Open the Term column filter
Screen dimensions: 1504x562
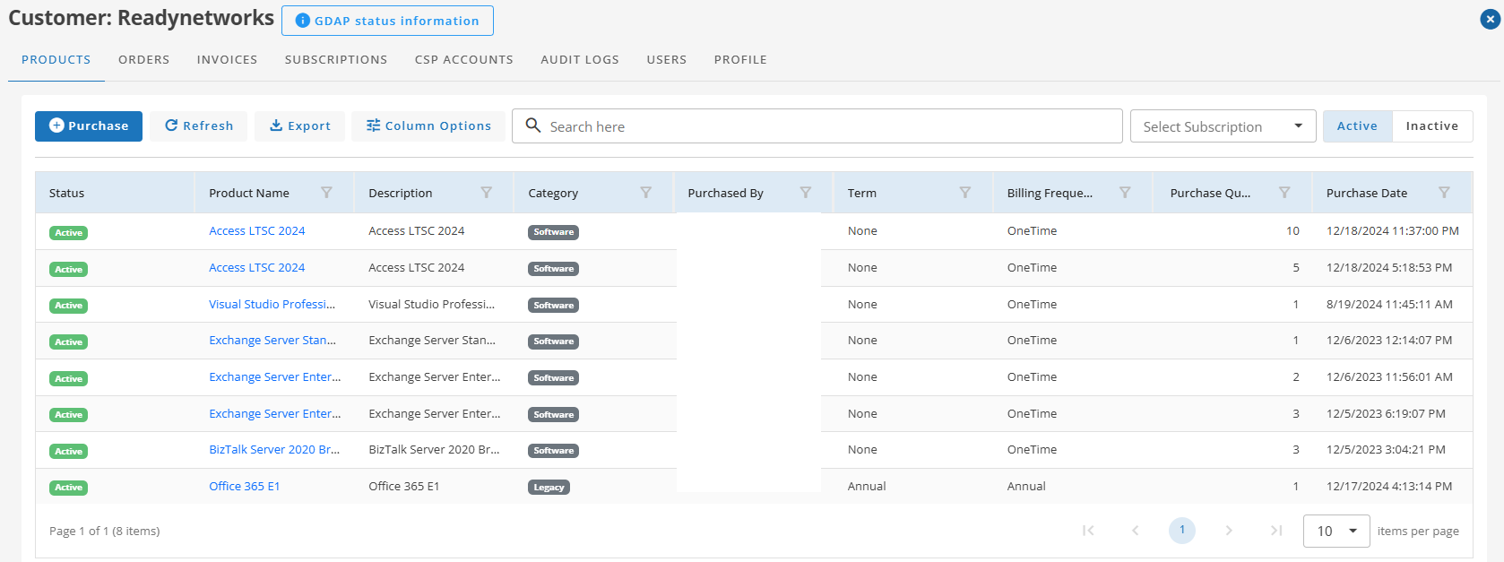point(964,193)
